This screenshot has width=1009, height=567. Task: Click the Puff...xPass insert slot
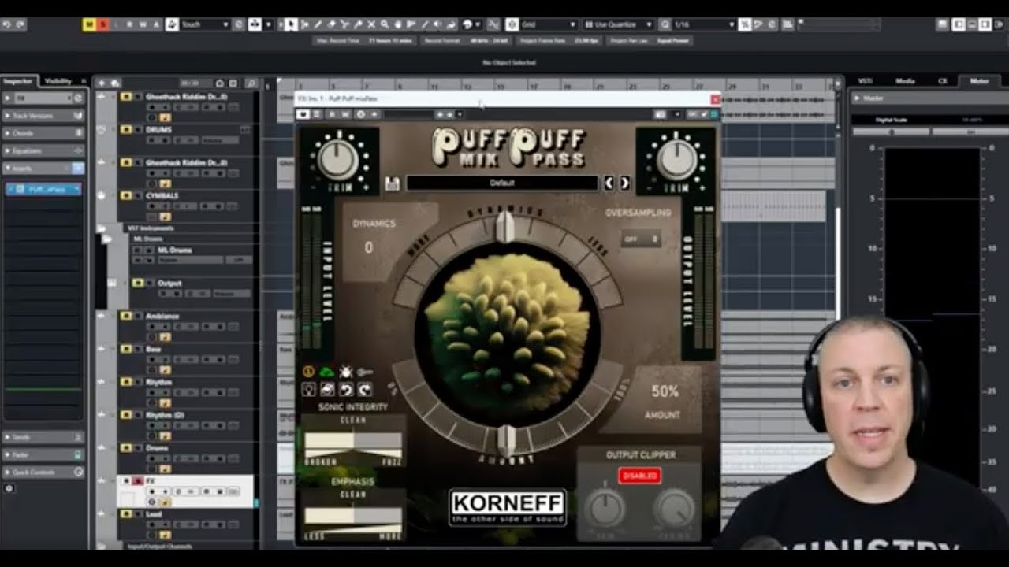pos(43,189)
